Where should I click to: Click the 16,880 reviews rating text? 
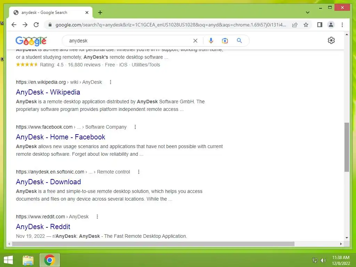(x=84, y=65)
